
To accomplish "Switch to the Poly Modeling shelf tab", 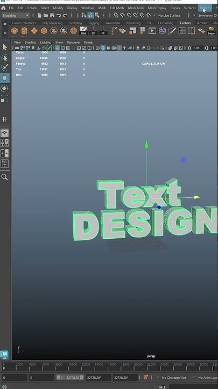I will (52, 23).
